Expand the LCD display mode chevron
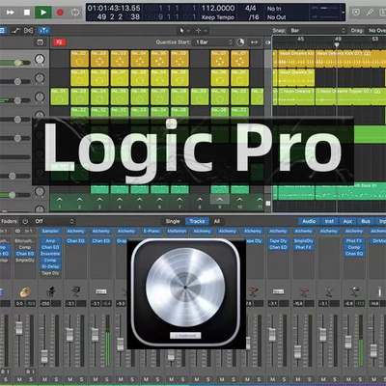This screenshot has width=386, height=386. click(343, 13)
